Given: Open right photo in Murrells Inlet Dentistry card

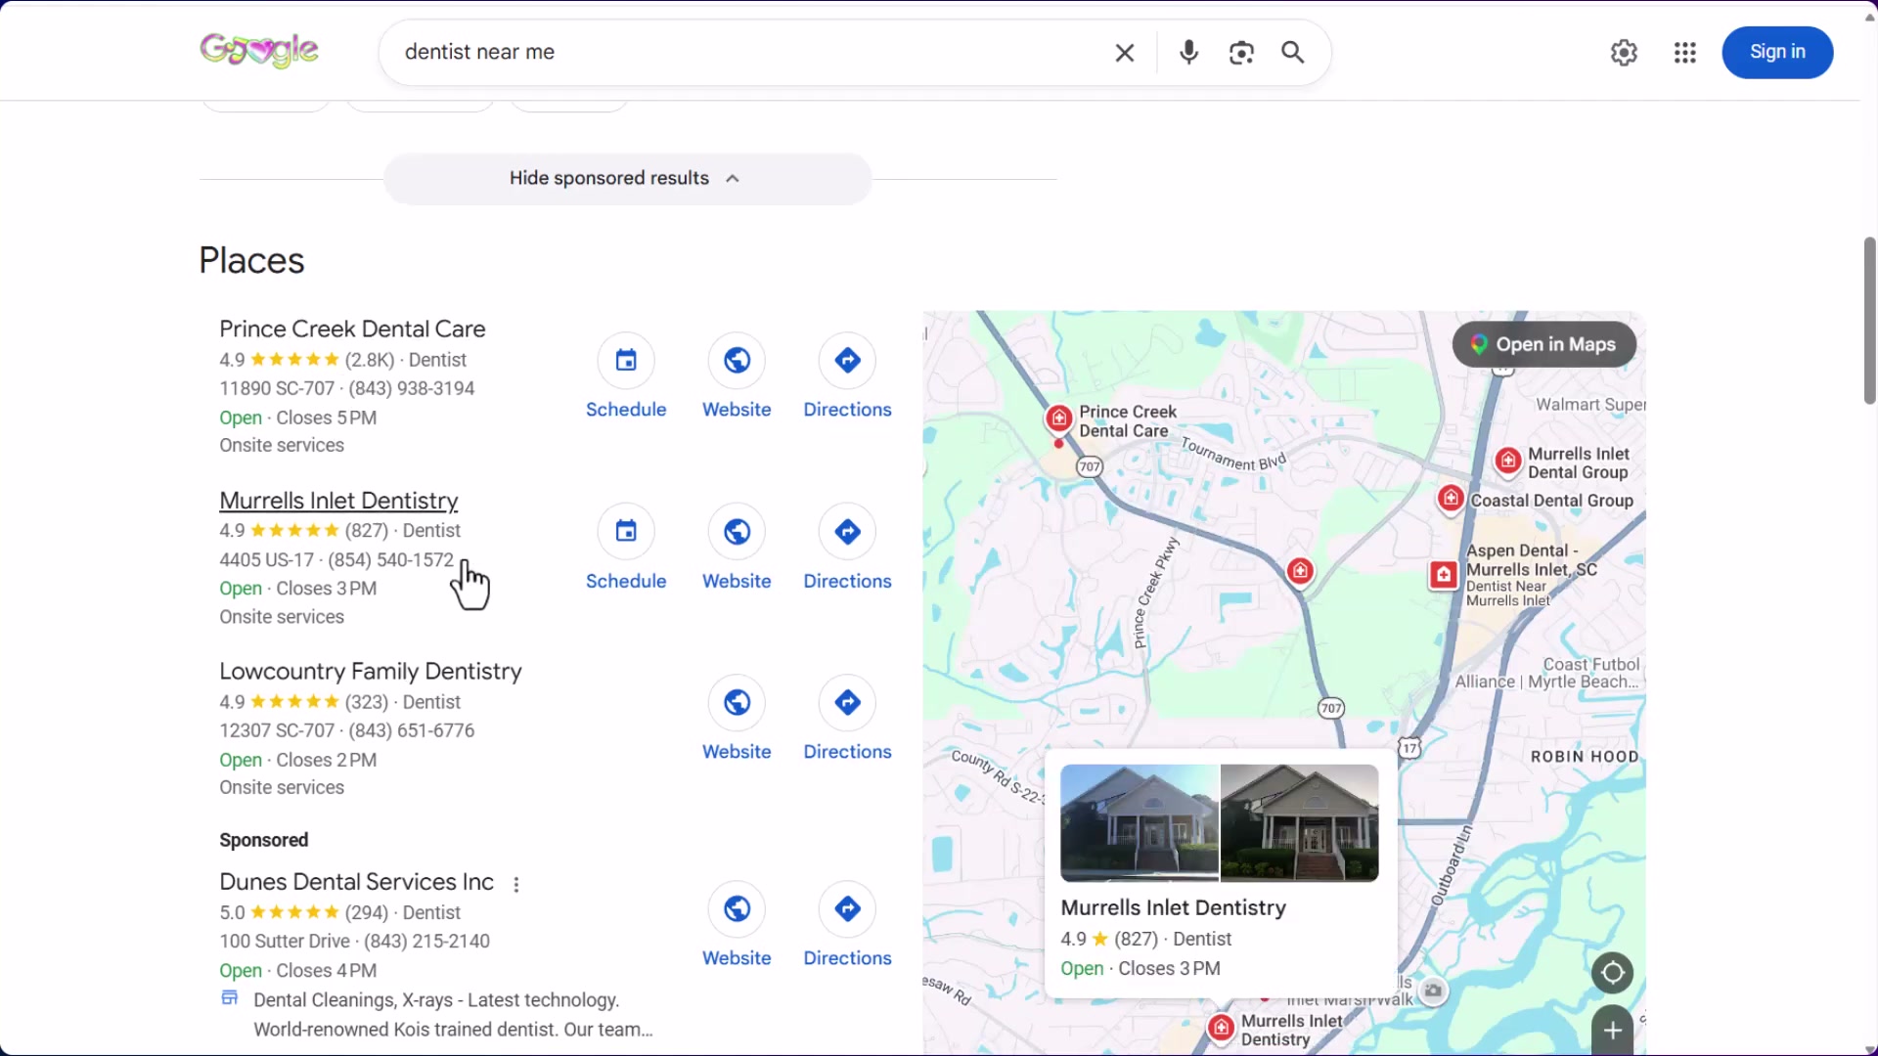Looking at the screenshot, I should pos(1300,823).
